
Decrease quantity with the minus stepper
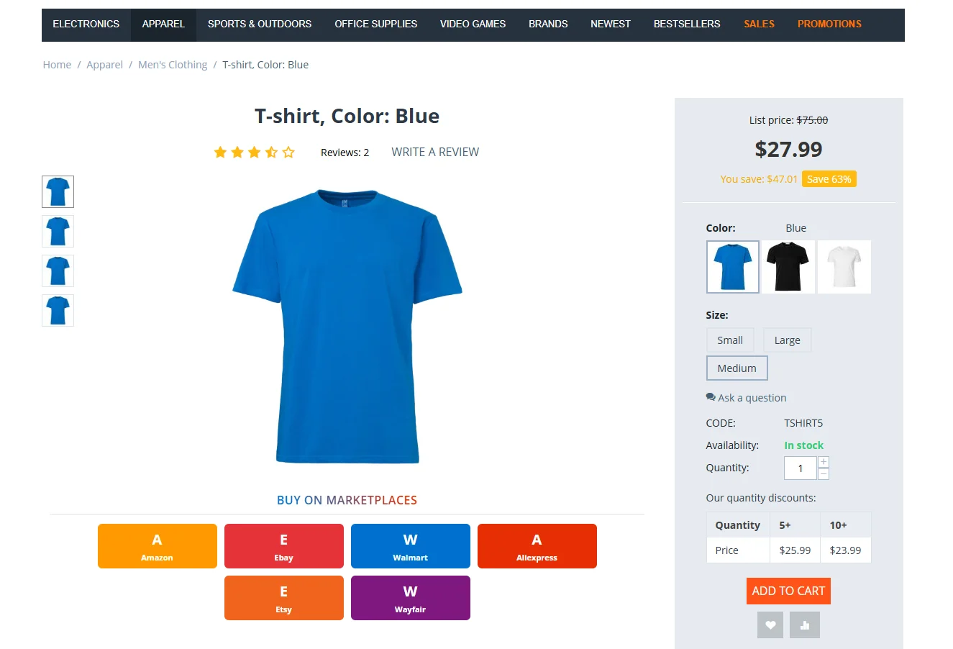coord(824,473)
